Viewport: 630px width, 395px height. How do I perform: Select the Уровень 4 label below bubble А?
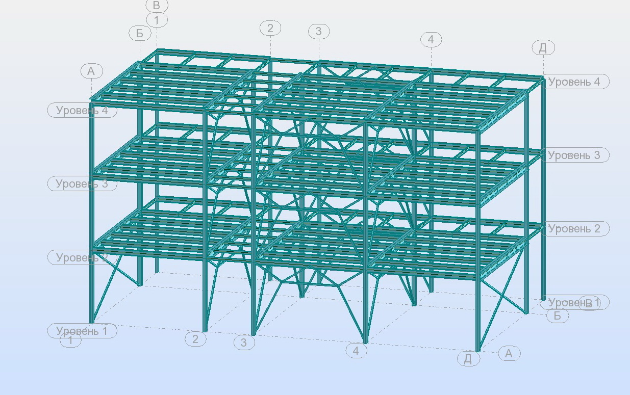click(82, 110)
